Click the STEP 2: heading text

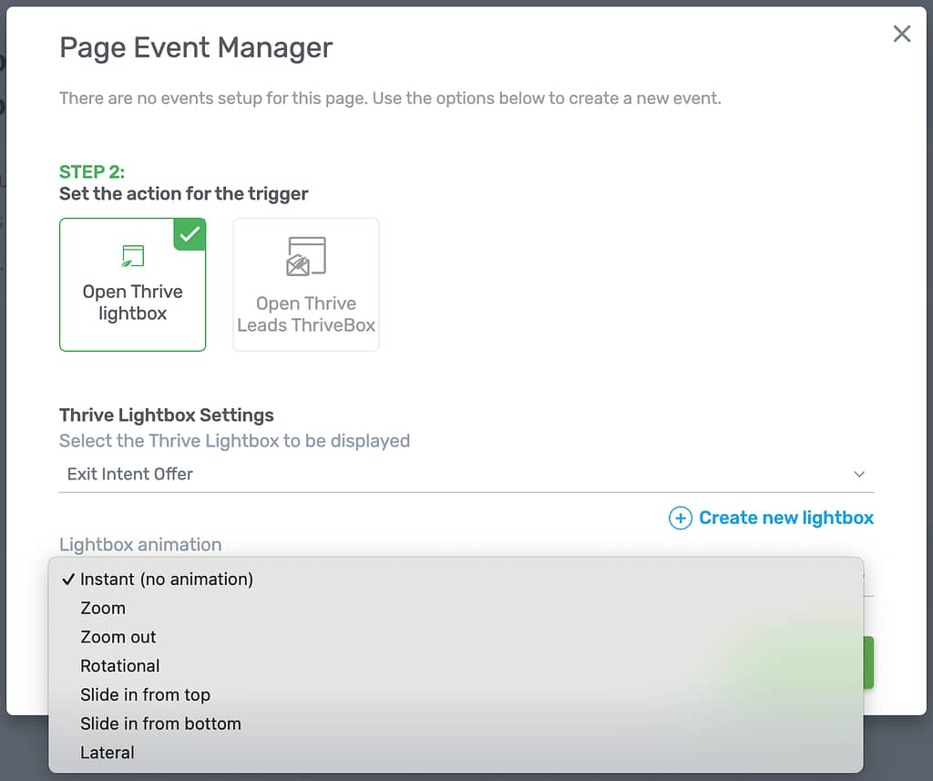coord(92,172)
